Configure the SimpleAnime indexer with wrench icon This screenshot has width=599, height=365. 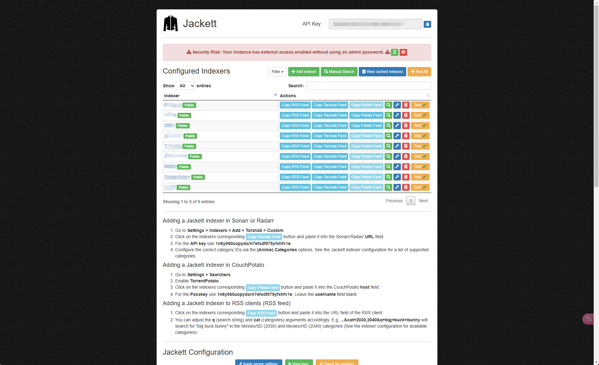[397, 177]
